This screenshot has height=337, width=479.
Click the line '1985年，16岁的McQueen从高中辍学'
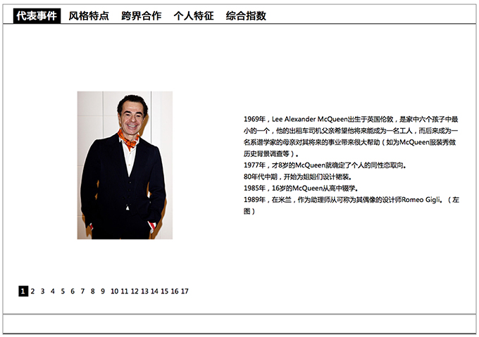(301, 188)
